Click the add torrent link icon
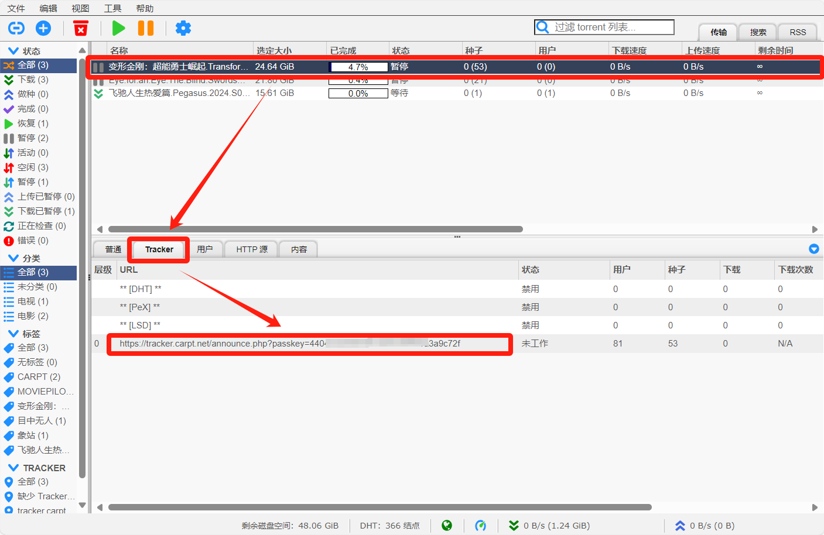The height and width of the screenshot is (535, 824). [x=16, y=28]
